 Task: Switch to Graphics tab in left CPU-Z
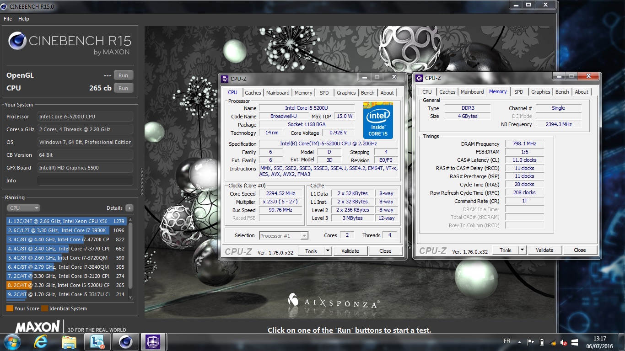346,93
